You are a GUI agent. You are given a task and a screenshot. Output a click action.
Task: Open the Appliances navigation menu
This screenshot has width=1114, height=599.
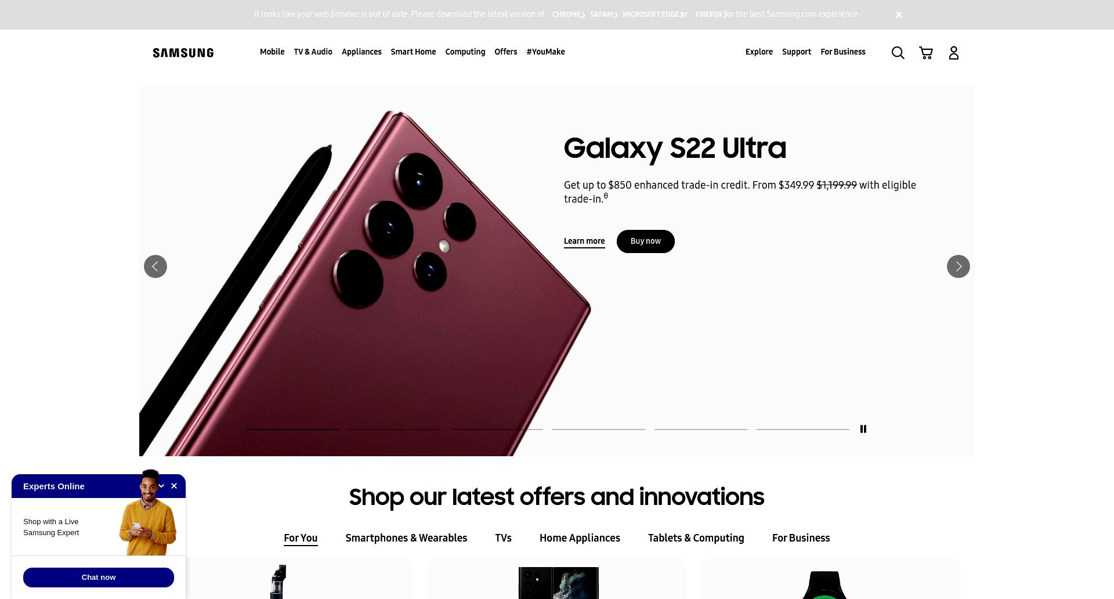click(361, 52)
